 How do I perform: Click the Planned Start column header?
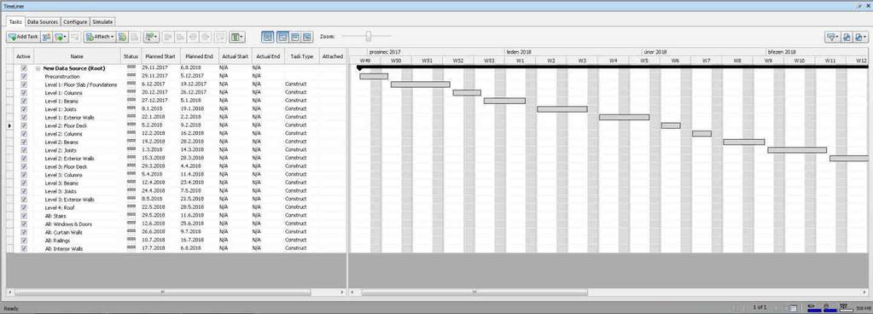tap(160, 56)
